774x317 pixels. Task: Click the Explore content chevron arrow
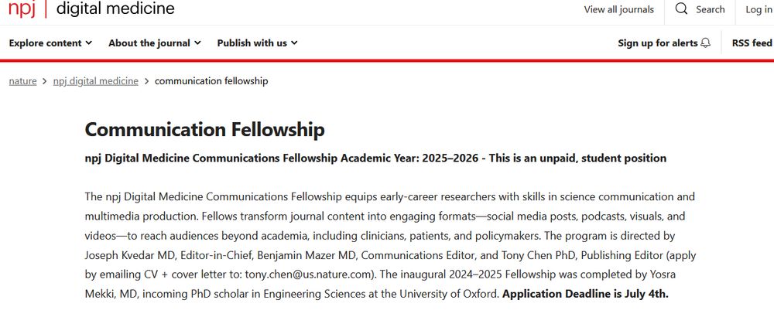(x=89, y=43)
